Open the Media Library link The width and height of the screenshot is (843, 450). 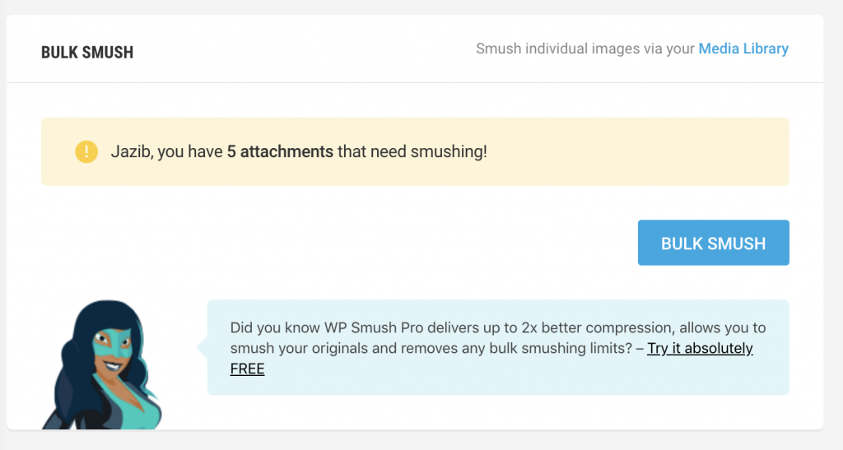(743, 49)
